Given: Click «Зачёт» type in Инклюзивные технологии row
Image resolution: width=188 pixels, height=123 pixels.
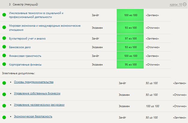Looking at the screenshot, I should tap(95, 15).
